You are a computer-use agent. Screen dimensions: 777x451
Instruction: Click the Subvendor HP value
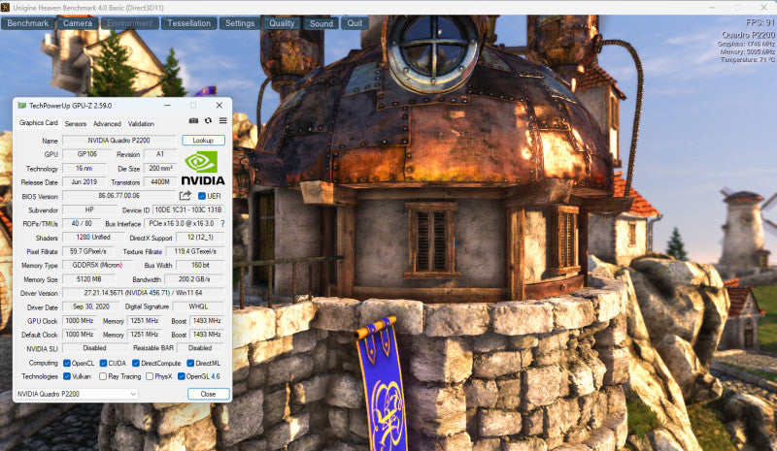click(x=89, y=209)
